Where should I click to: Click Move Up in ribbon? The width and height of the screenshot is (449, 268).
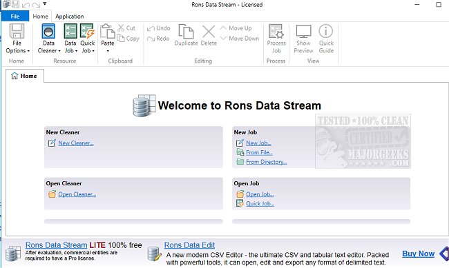click(236, 28)
